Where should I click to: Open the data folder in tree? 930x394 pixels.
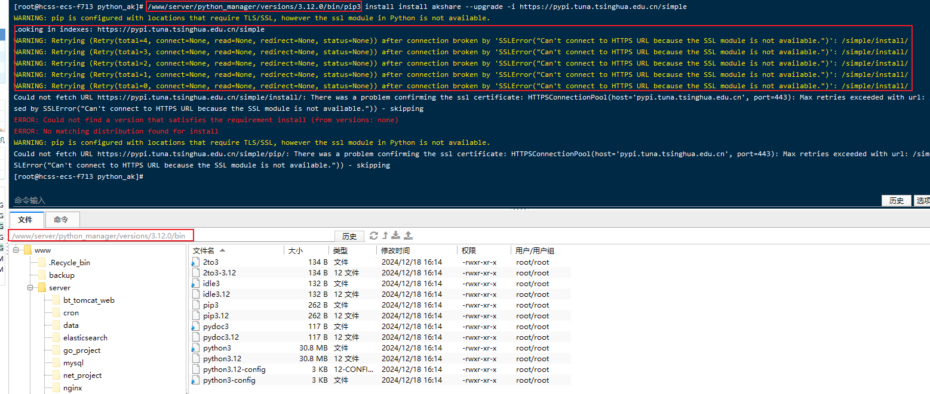pyautogui.click(x=71, y=325)
